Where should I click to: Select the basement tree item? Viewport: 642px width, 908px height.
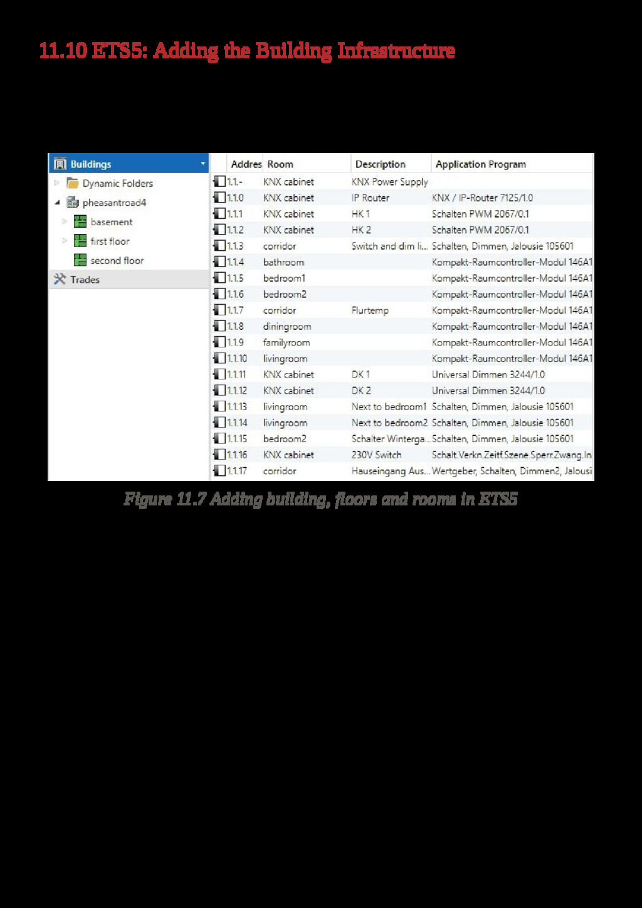coord(112,222)
